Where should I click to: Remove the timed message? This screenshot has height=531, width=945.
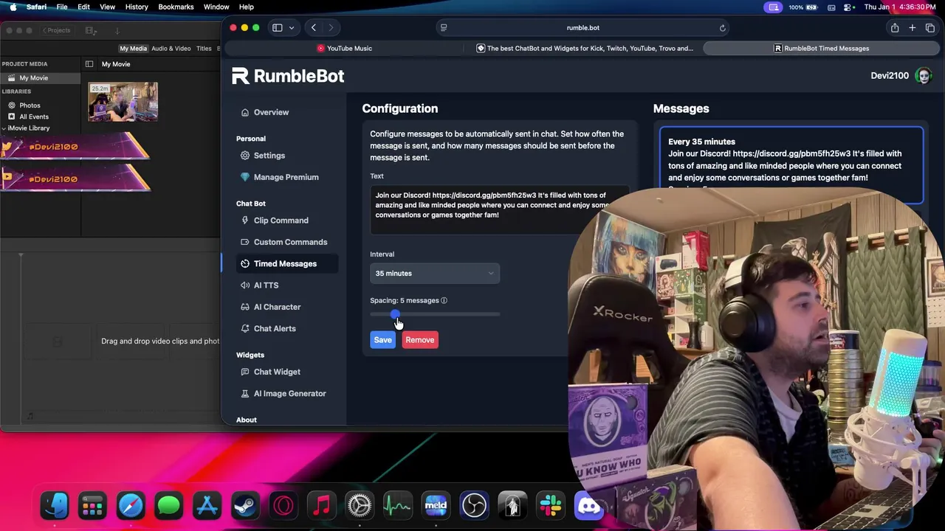(419, 340)
